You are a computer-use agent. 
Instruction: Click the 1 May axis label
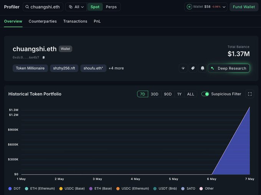click(21, 179)
